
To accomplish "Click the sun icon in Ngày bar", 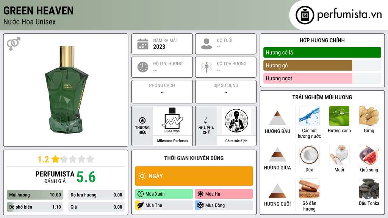I will (x=142, y=176).
